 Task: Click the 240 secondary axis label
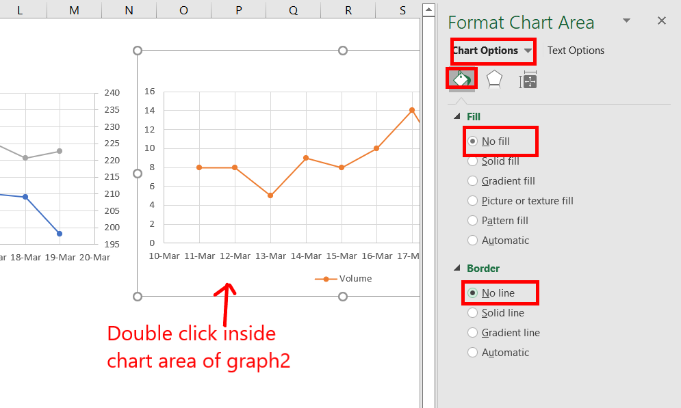[x=112, y=93]
